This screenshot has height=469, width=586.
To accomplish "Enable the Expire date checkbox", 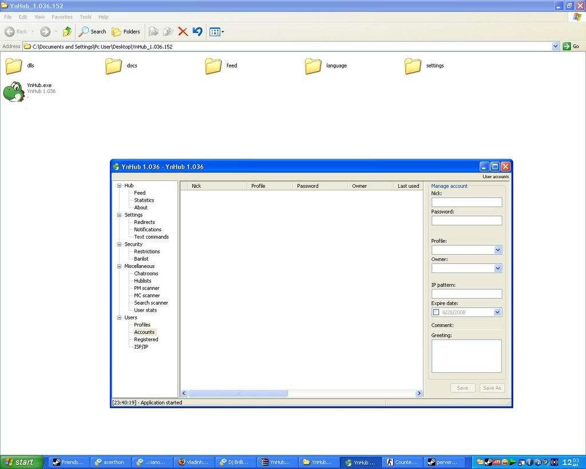I will tap(435, 312).
